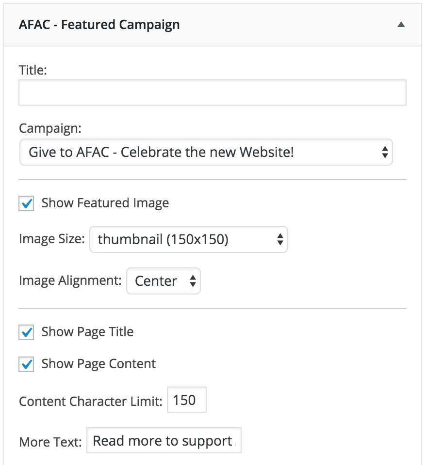Click the Show Featured Image label
Viewport: 426px width, 465px height.
click(x=105, y=203)
